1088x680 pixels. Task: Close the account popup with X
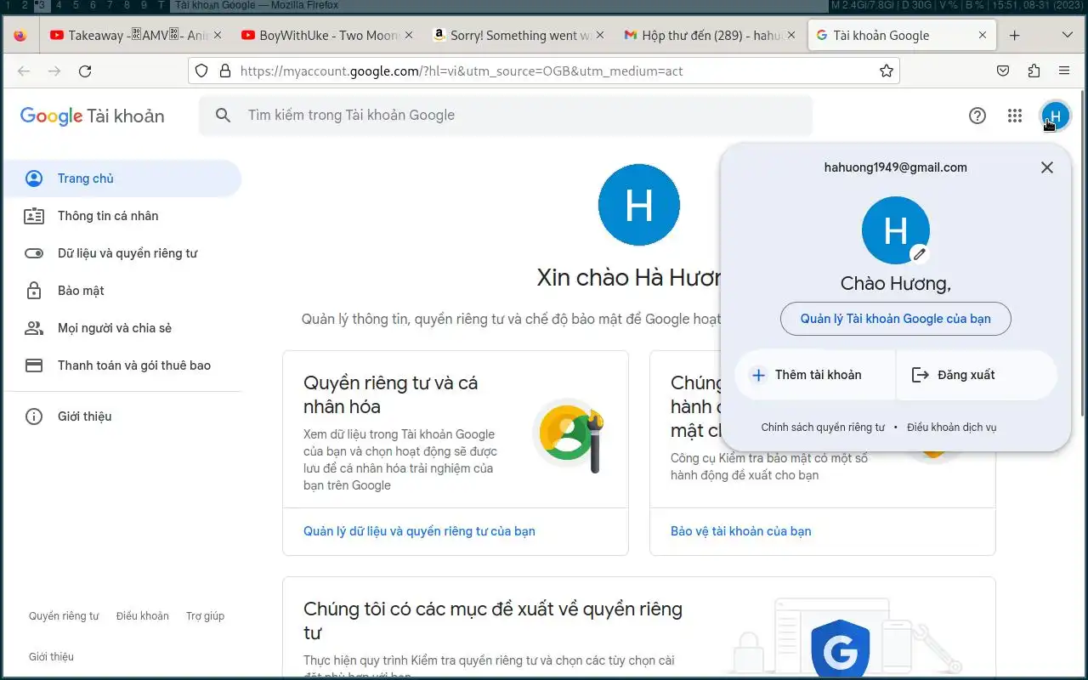(x=1047, y=167)
